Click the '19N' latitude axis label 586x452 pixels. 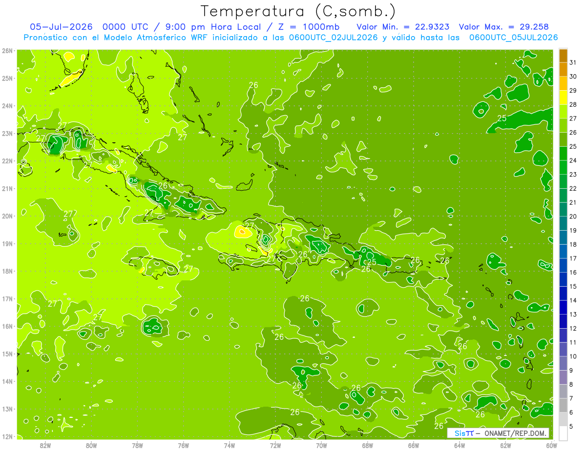[x=7, y=243]
